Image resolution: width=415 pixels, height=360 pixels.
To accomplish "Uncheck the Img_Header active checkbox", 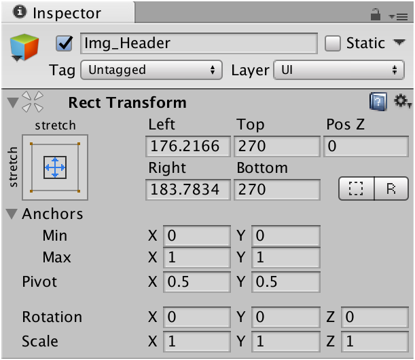I will click(x=65, y=43).
